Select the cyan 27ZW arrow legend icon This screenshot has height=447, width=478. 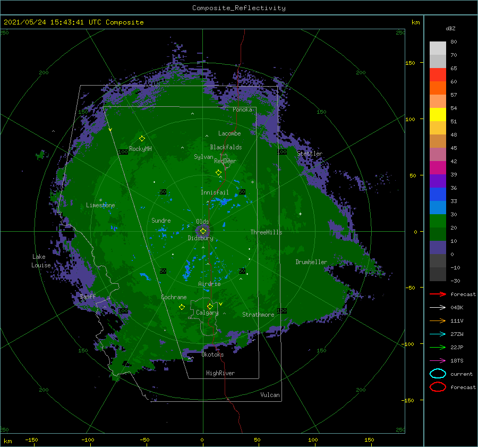tap(438, 334)
